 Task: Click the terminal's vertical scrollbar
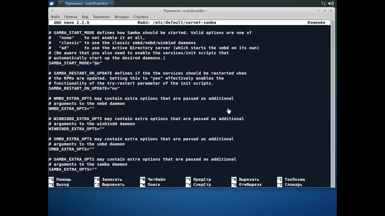(x=333, y=104)
